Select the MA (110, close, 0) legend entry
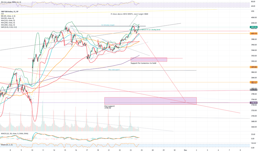The image size is (258, 152). pyautogui.click(x=8, y=20)
